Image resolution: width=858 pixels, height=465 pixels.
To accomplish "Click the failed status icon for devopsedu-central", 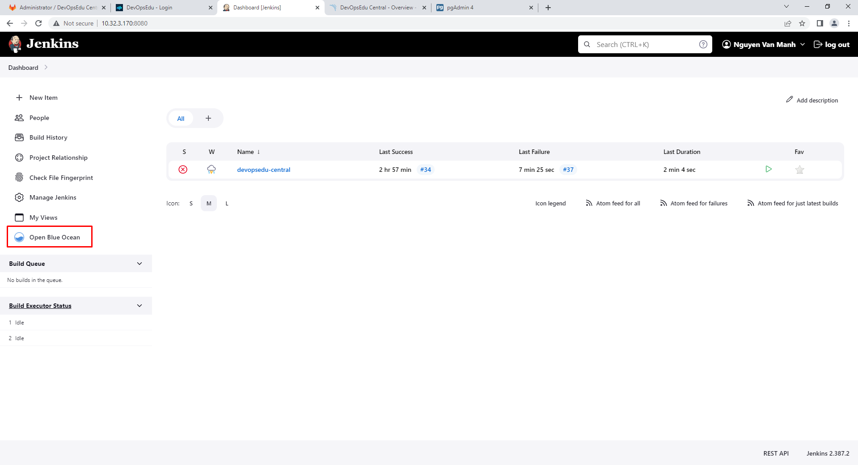I will 183,170.
